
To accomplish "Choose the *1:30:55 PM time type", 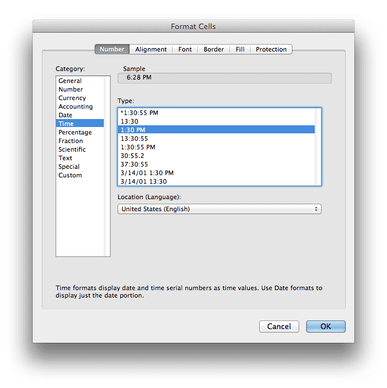I will pyautogui.click(x=216, y=113).
